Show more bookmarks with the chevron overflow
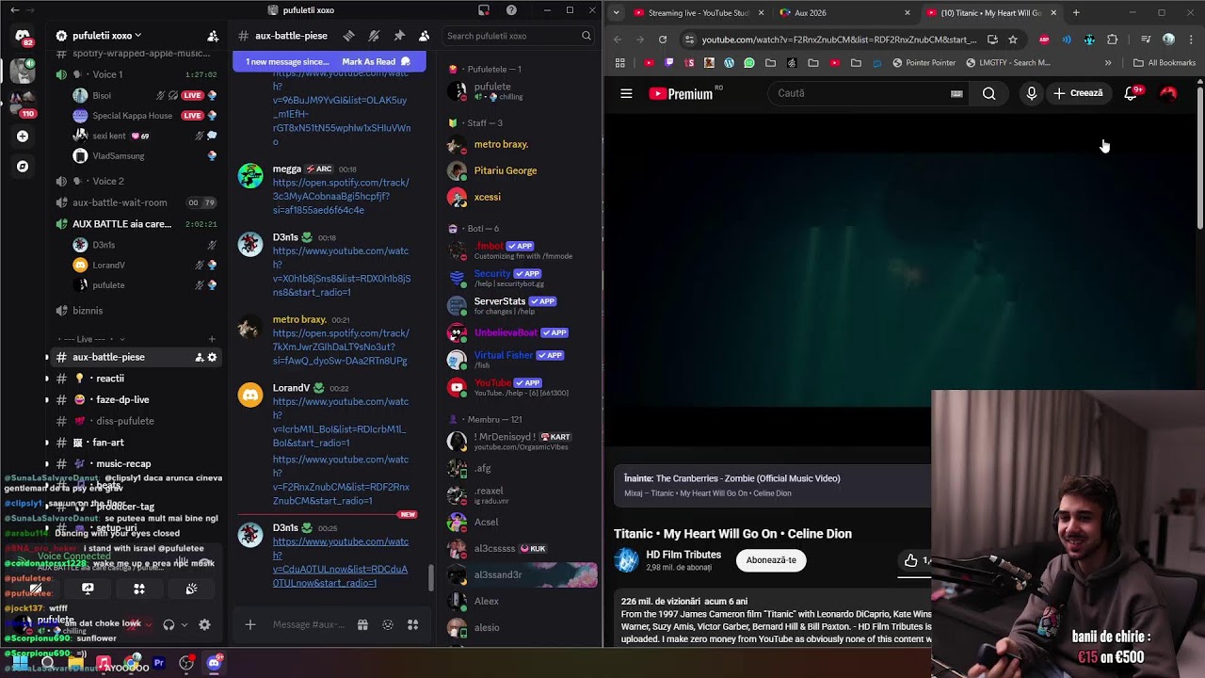 pos(1108,63)
